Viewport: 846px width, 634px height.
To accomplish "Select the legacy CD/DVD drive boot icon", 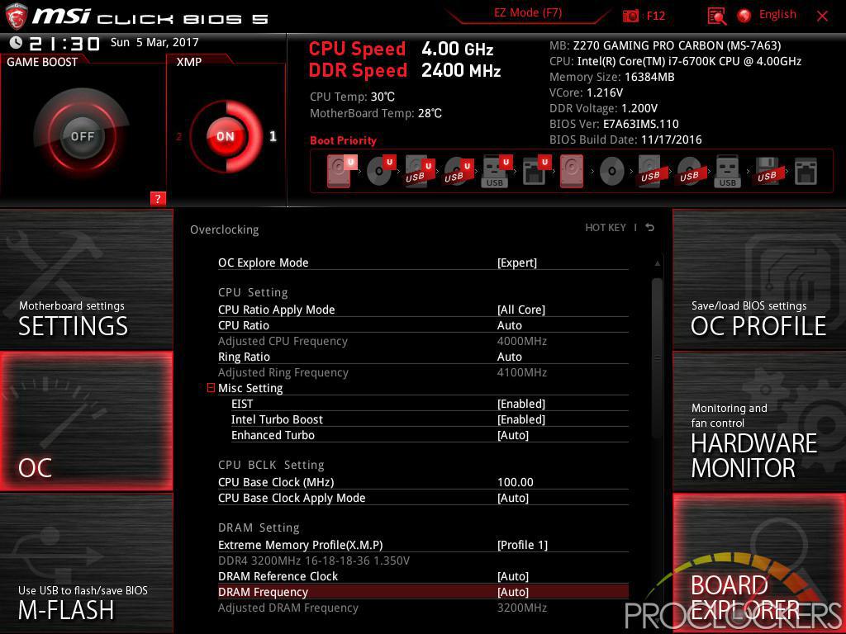I will [x=612, y=172].
